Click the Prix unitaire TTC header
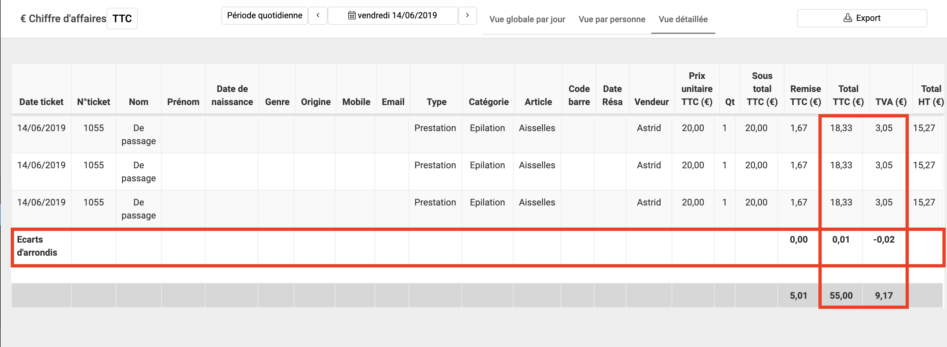 697,89
